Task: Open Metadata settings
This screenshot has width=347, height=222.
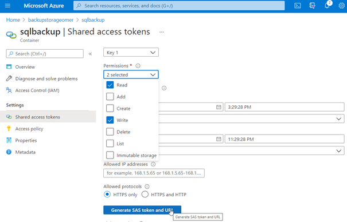Action: coord(25,152)
